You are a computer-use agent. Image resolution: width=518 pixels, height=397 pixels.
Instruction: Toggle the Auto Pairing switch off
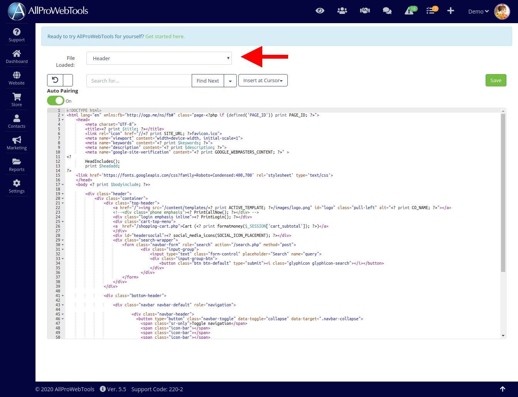click(56, 101)
